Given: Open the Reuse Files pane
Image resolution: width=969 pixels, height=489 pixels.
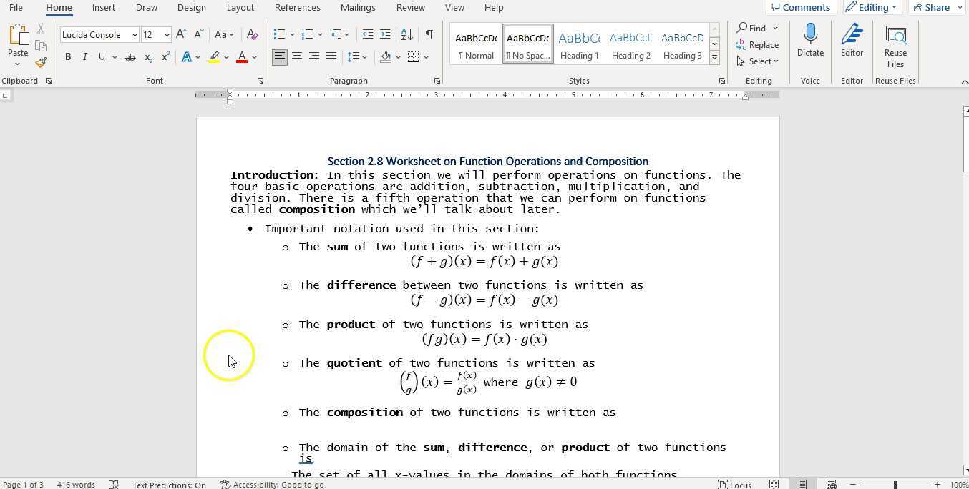Looking at the screenshot, I should pos(895,46).
